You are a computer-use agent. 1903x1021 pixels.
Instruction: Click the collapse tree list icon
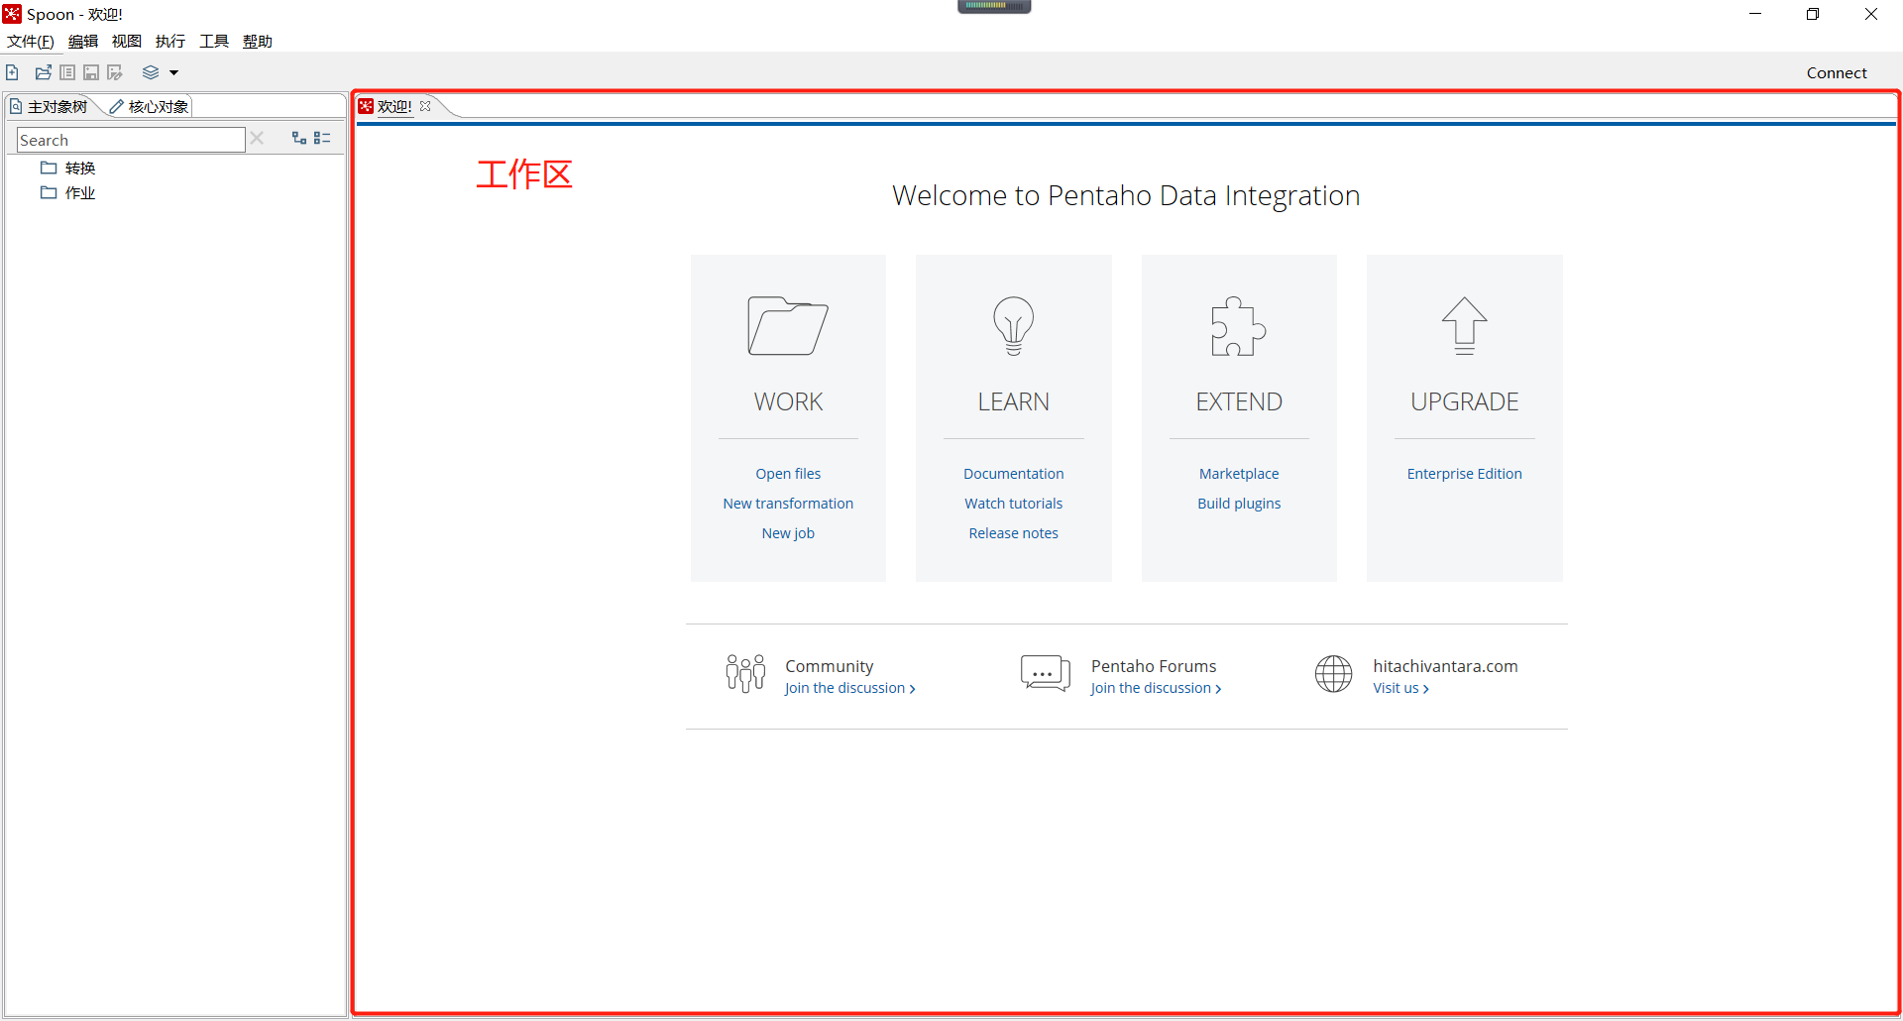point(322,138)
